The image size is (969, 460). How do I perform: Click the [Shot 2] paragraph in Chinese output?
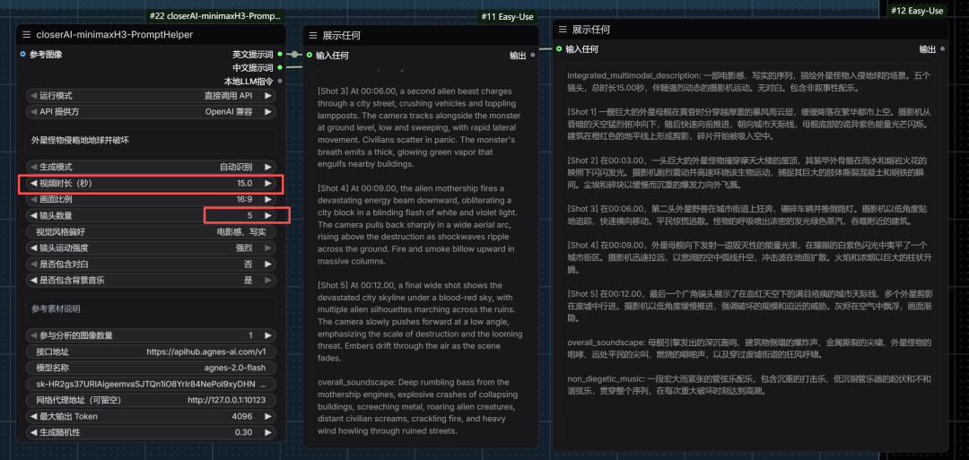747,172
